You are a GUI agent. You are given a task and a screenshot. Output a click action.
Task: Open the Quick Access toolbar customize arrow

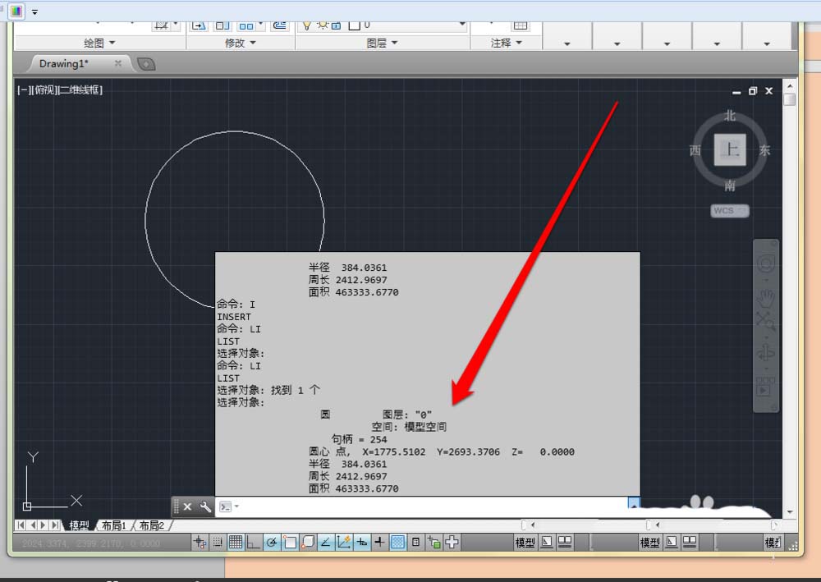(34, 11)
